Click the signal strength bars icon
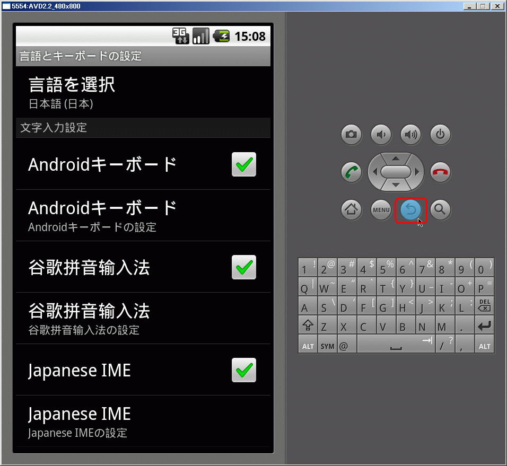The height and width of the screenshot is (466, 507). pos(201,36)
